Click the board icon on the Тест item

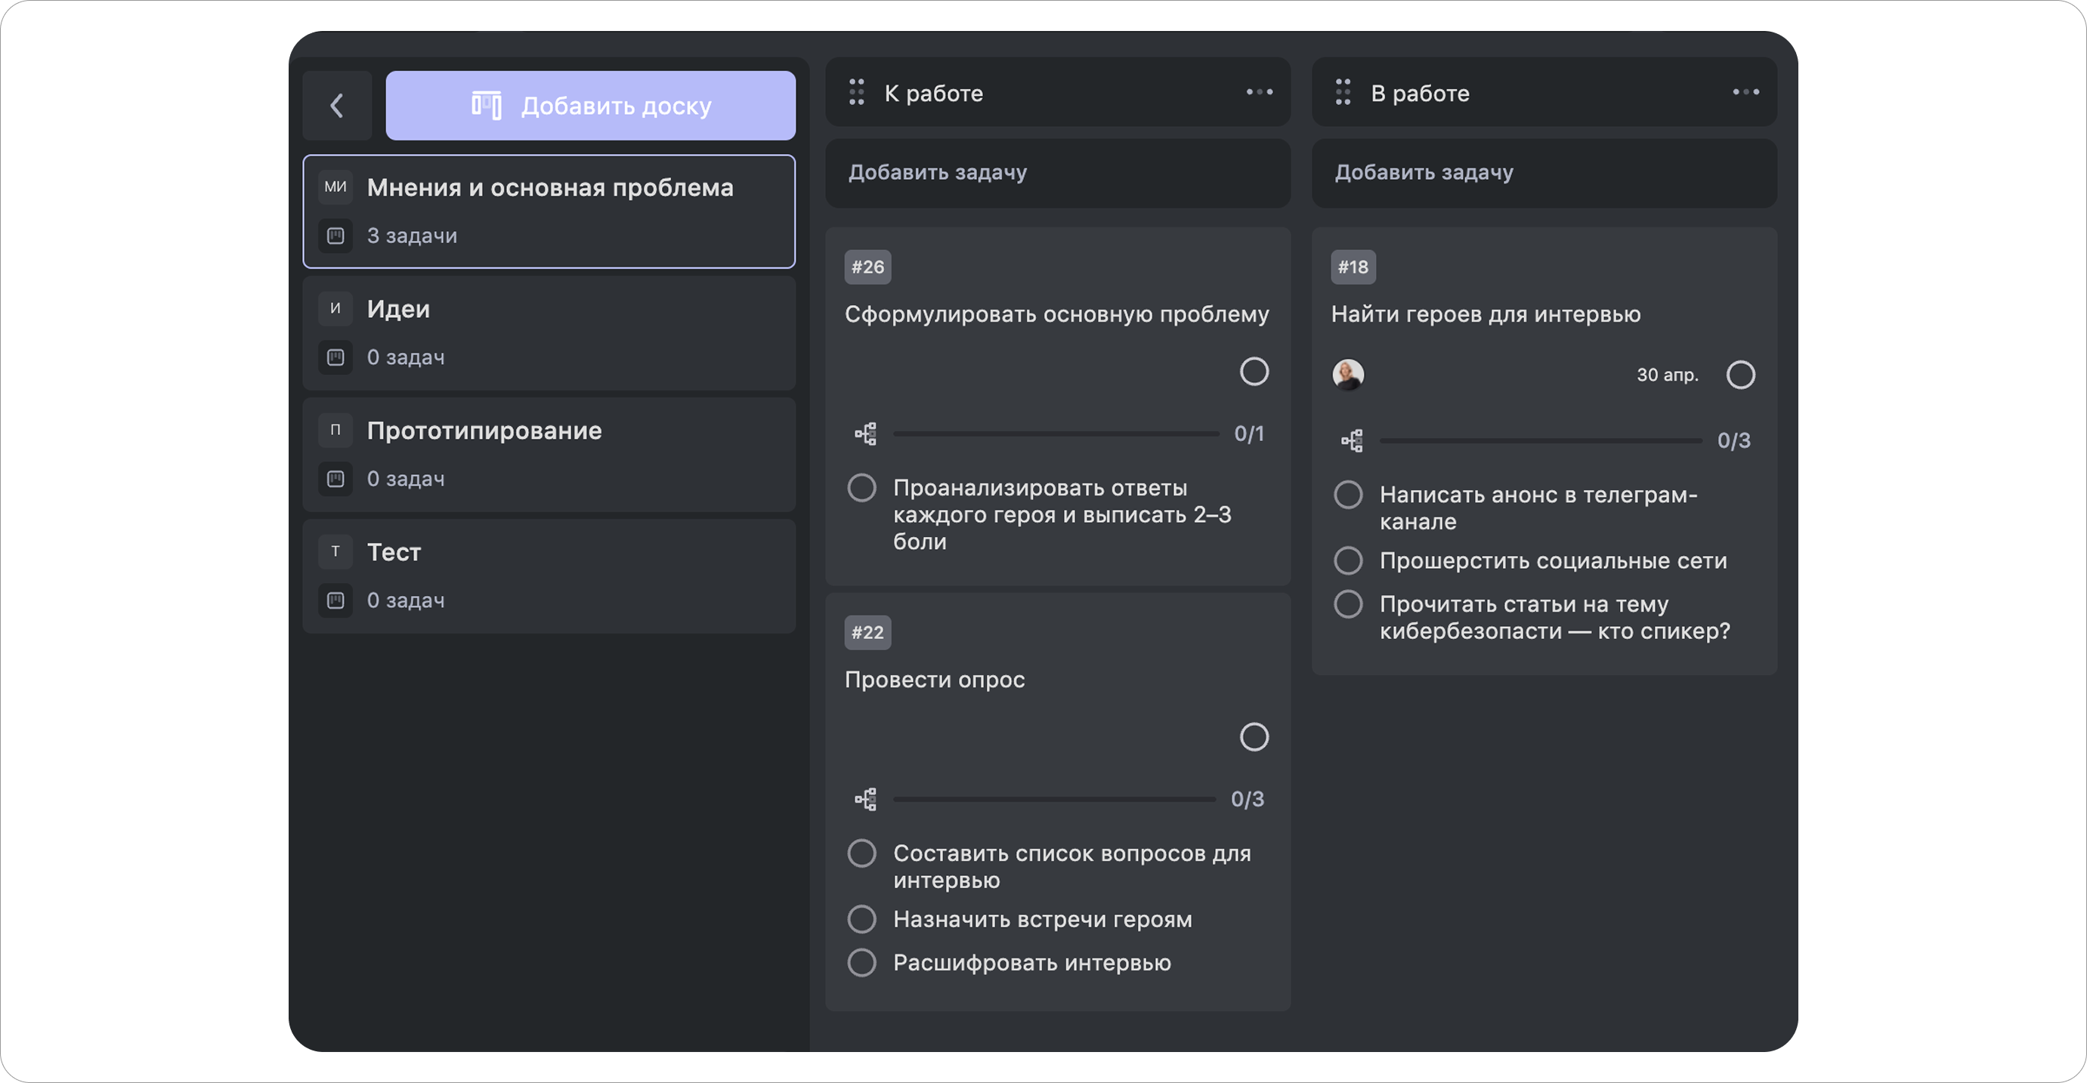click(x=335, y=600)
